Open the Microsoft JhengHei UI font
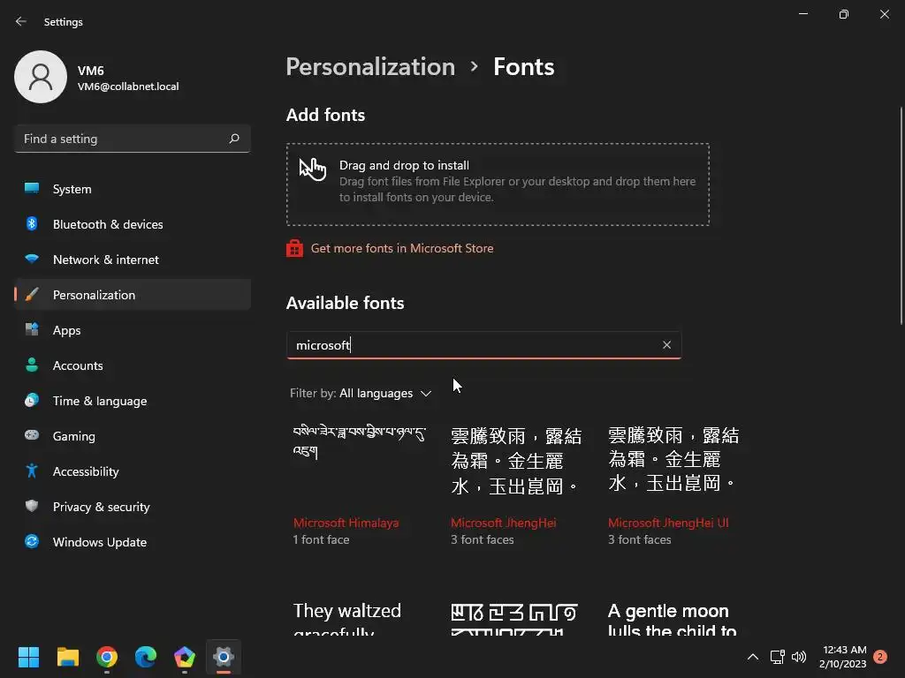This screenshot has height=678, width=905. [668, 523]
